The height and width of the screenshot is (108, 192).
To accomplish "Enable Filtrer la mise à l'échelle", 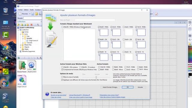I will pyautogui.click(x=62, y=77).
